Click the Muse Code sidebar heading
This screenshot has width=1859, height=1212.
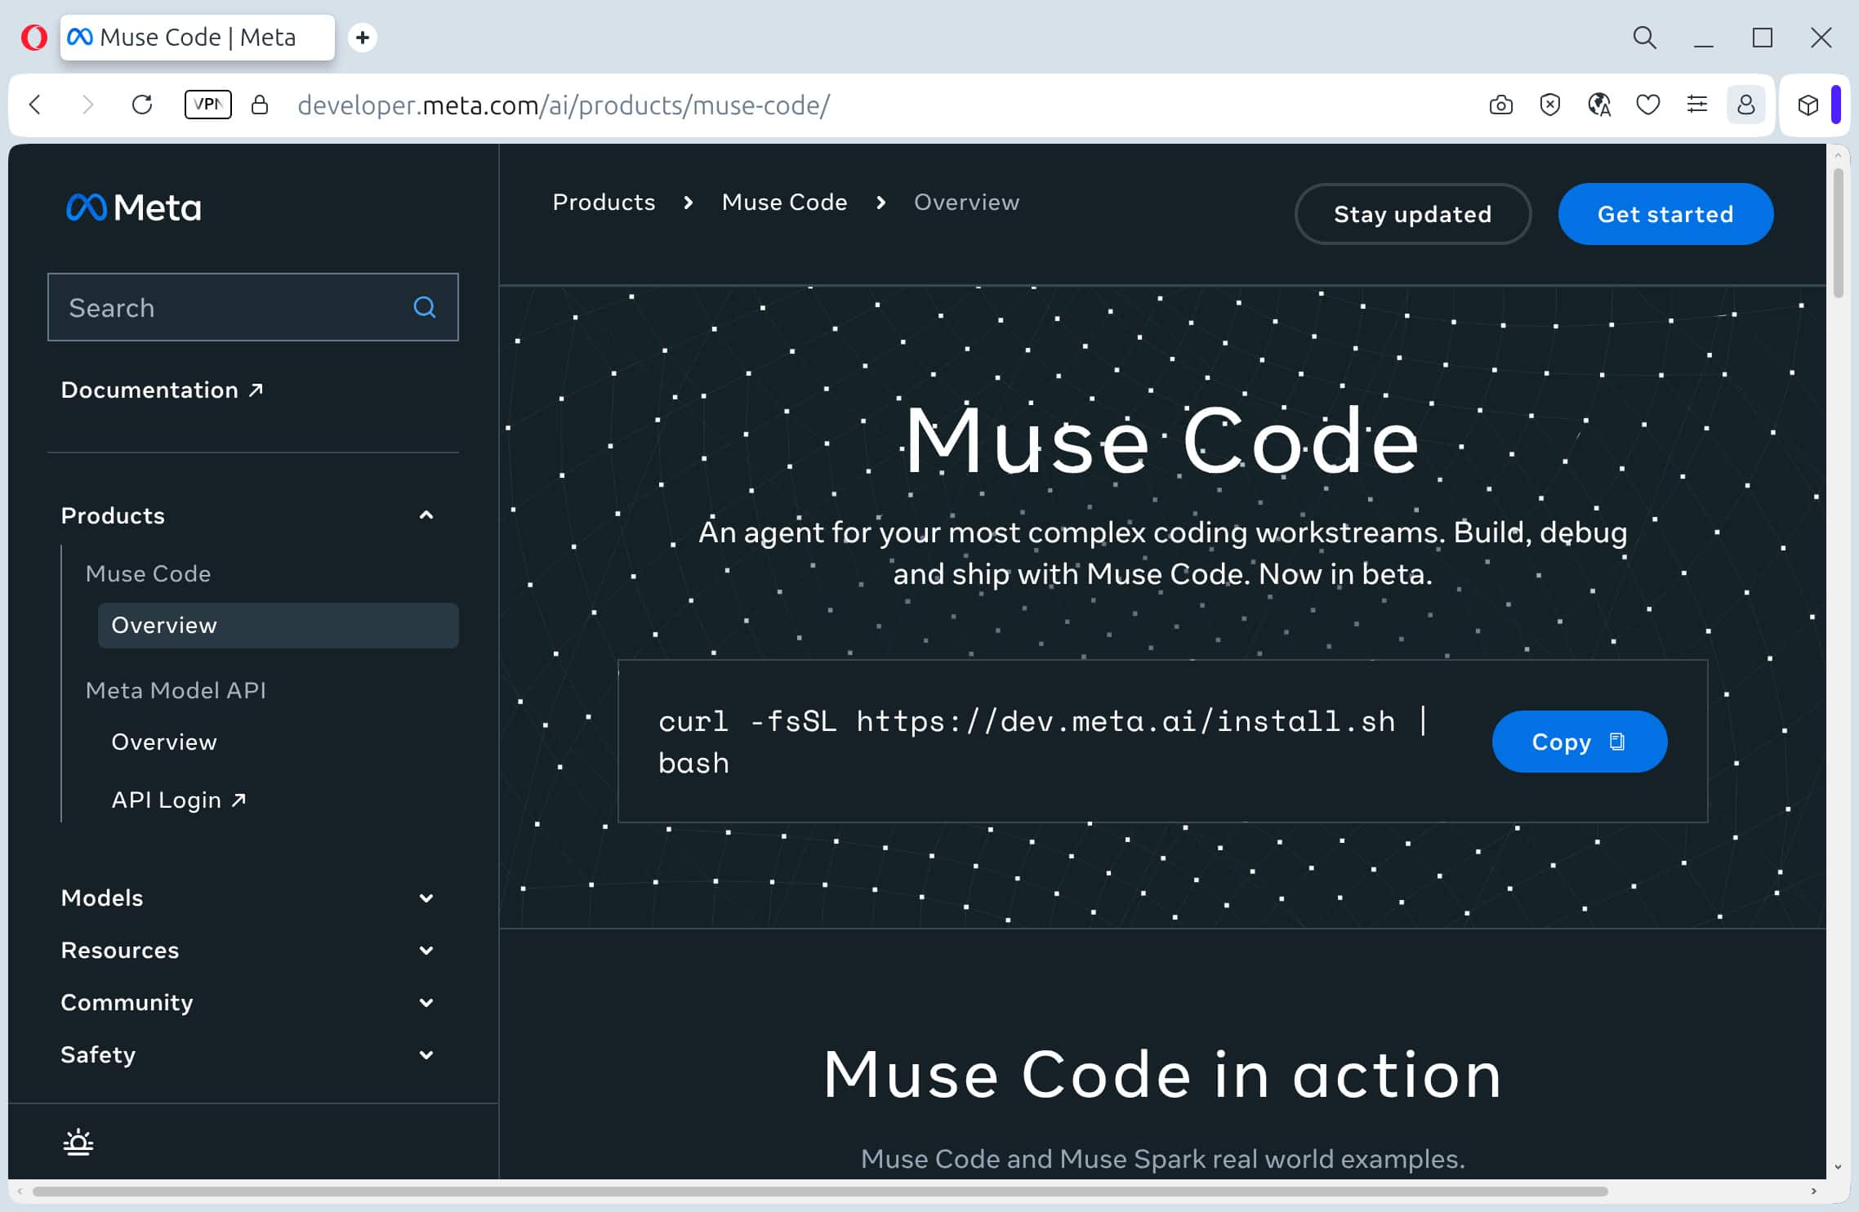(148, 573)
